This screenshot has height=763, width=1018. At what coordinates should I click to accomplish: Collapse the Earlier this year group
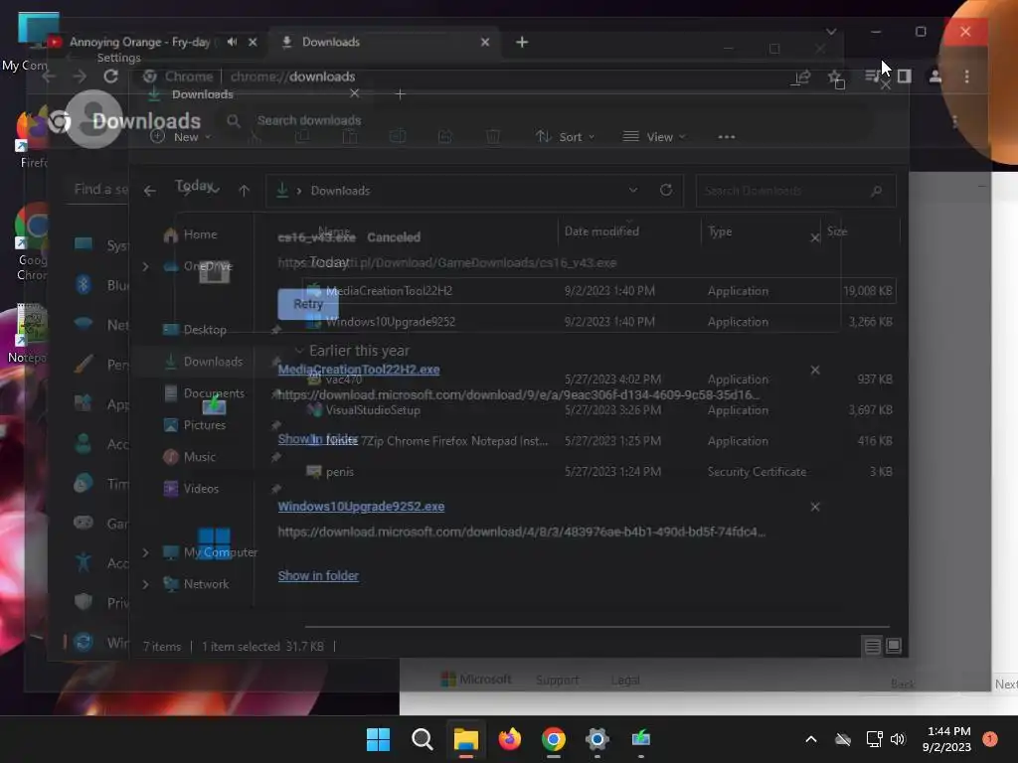pos(299,351)
